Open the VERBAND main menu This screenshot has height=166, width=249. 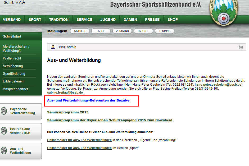(12, 20)
